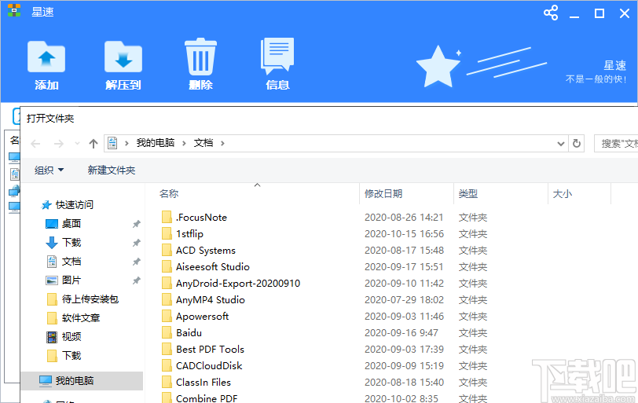
Task: Click folder icon of Baidu row
Action: 167,332
